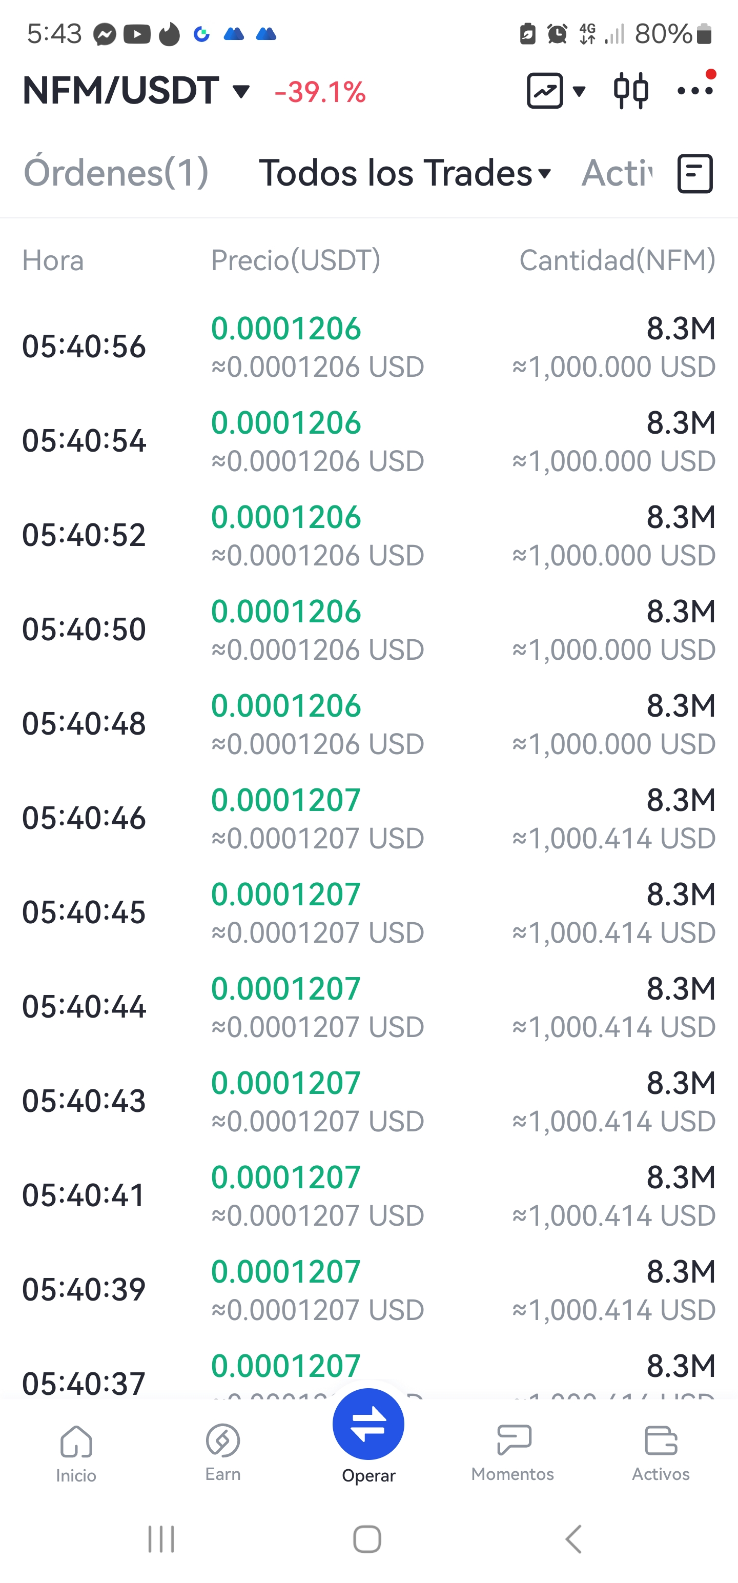Open the three-dot more options menu
The height and width of the screenshot is (1583, 738).
pyautogui.click(x=695, y=91)
